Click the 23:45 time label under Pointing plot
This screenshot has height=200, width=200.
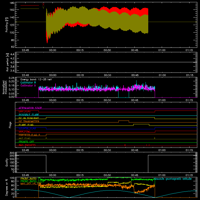[25, 50]
